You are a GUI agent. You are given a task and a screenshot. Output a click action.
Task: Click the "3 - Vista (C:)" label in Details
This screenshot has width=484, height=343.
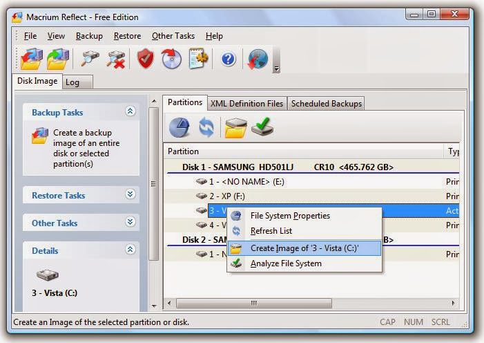click(55, 293)
